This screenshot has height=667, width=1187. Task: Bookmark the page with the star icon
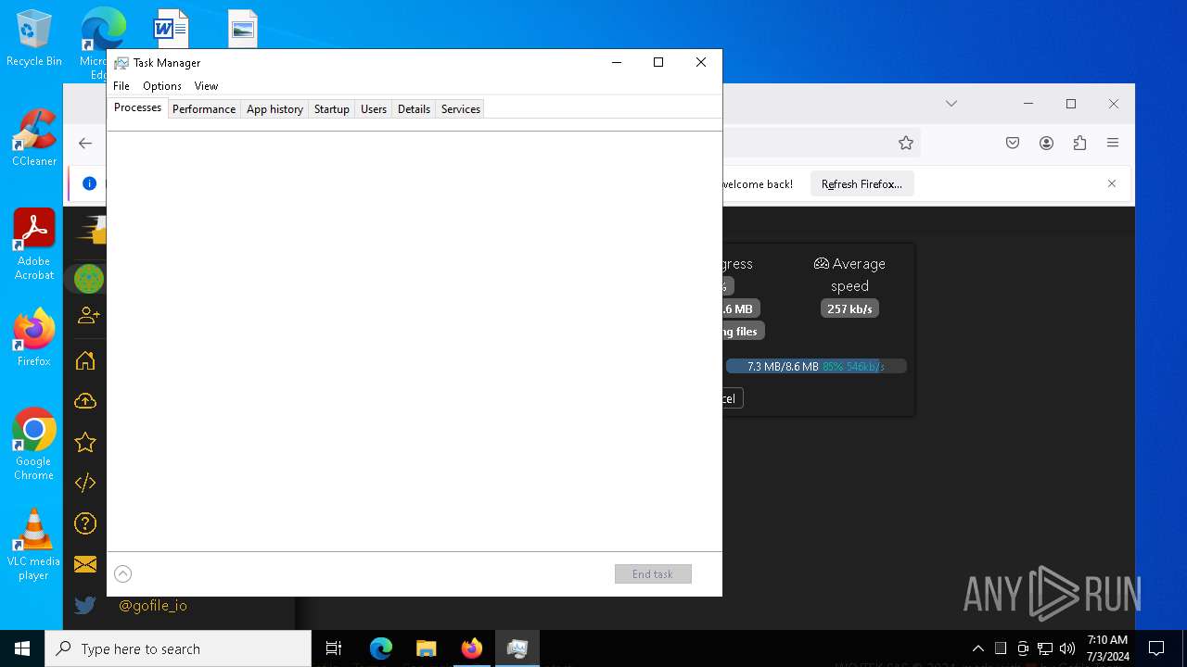pyautogui.click(x=906, y=143)
